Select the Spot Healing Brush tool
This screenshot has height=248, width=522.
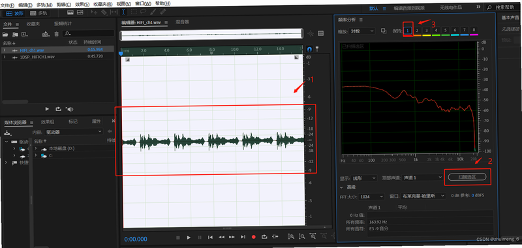[162, 12]
